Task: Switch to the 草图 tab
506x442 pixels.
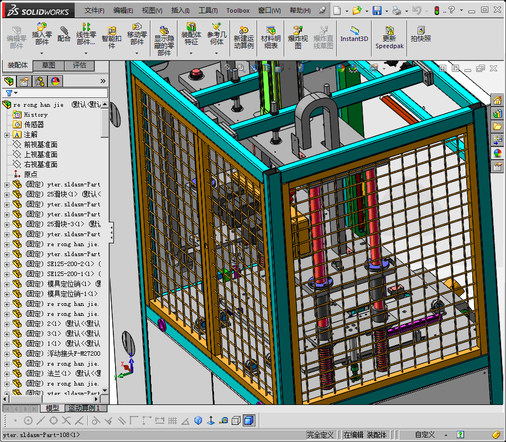Action: pyautogui.click(x=49, y=65)
